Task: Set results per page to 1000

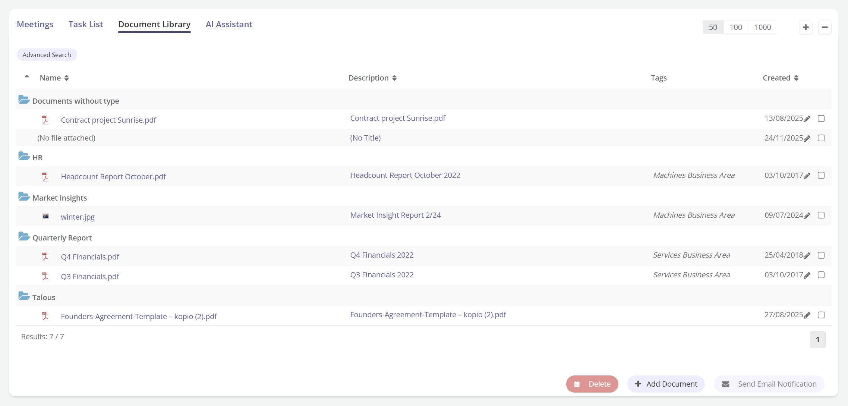Action: click(763, 27)
